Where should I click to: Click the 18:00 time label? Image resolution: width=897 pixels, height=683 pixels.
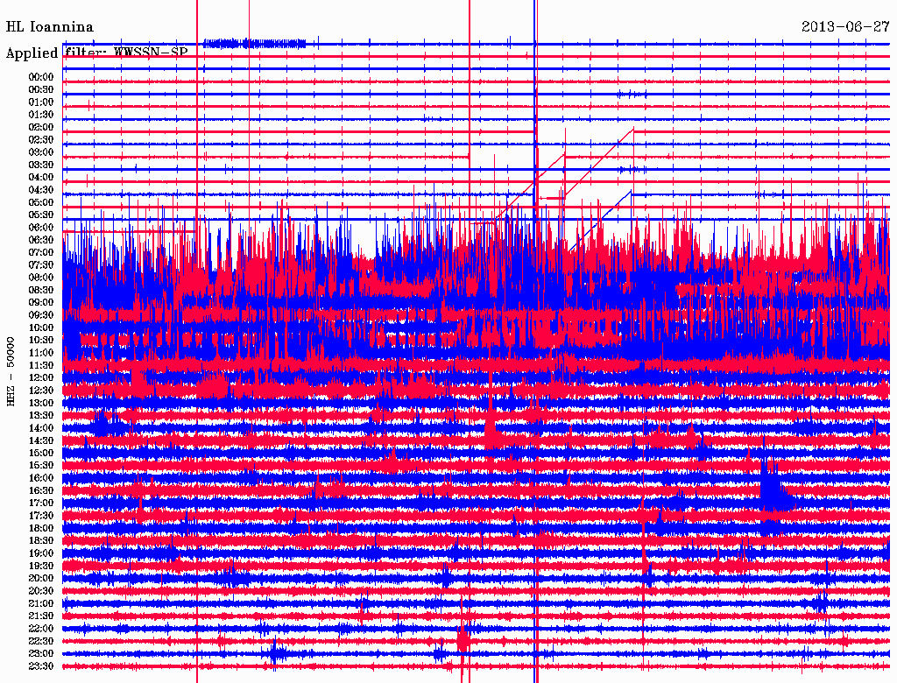point(41,529)
